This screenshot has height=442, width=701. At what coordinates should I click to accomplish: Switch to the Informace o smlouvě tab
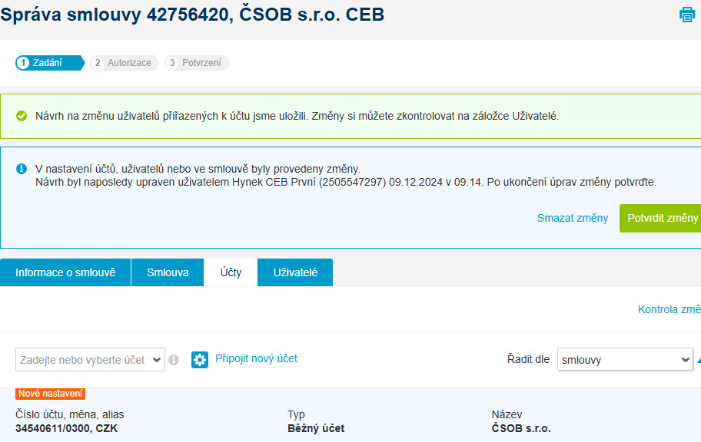coord(65,272)
